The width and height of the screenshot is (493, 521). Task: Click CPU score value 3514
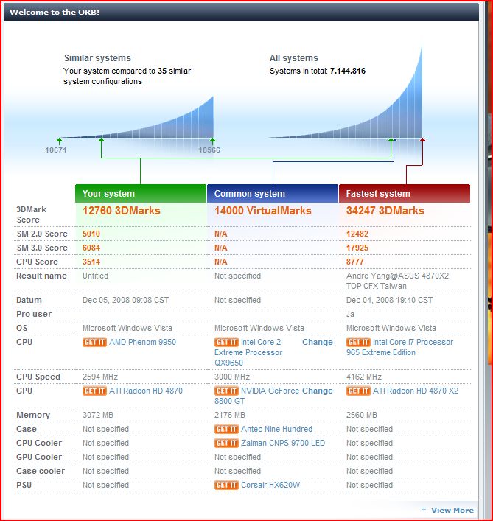(x=91, y=262)
